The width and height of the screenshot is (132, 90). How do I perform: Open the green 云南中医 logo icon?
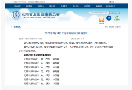117,18
